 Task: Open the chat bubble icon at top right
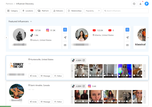coord(134,4)
